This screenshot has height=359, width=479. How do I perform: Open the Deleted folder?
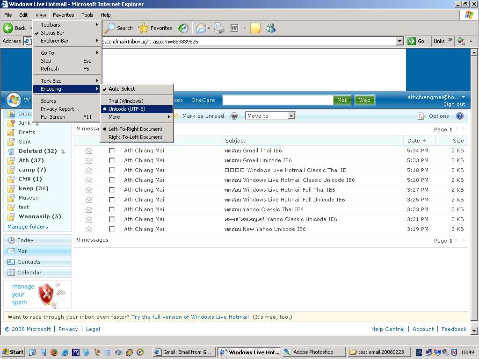point(37,151)
